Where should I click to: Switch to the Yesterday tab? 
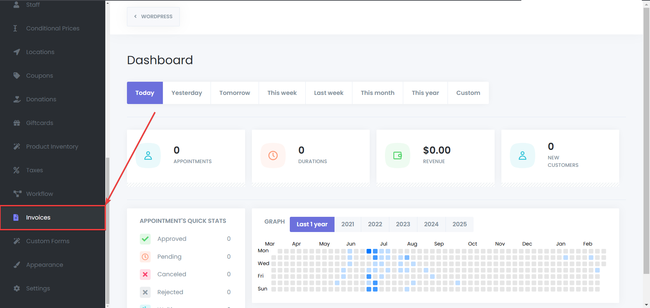click(187, 93)
